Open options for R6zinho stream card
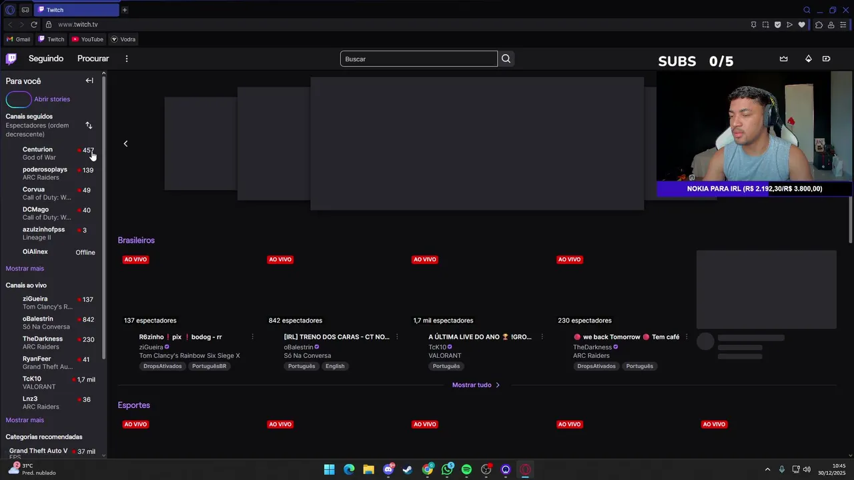The image size is (854, 480). tap(252, 337)
